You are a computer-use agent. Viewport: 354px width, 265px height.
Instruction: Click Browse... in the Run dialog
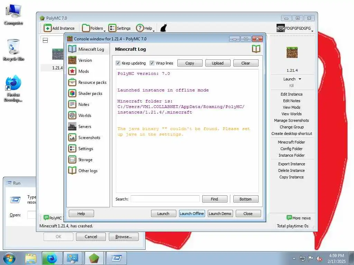pyautogui.click(x=123, y=237)
